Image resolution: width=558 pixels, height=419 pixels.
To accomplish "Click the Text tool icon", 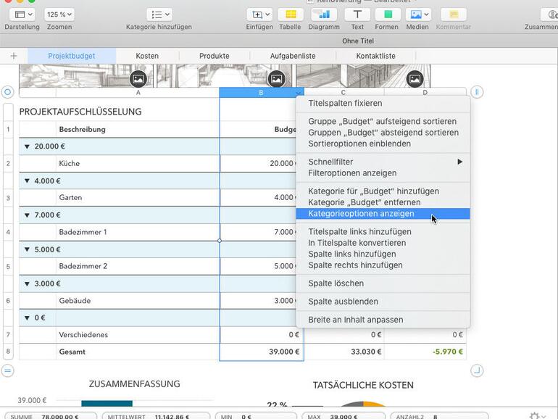I will [357, 14].
